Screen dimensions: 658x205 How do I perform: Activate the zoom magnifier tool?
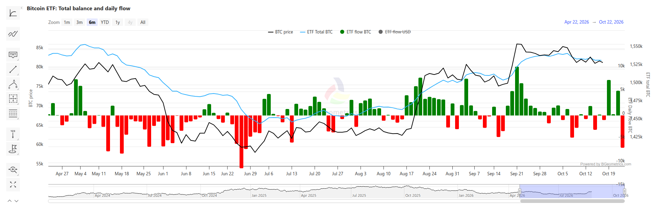click(x=13, y=170)
